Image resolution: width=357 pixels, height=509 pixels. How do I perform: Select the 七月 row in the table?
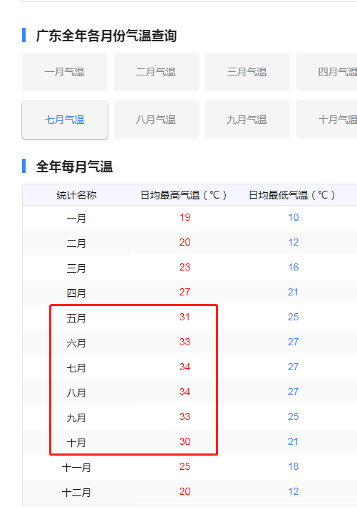(x=190, y=368)
